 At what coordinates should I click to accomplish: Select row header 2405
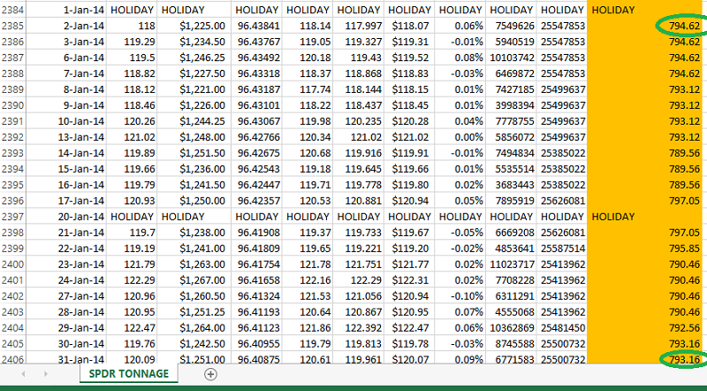(x=12, y=343)
